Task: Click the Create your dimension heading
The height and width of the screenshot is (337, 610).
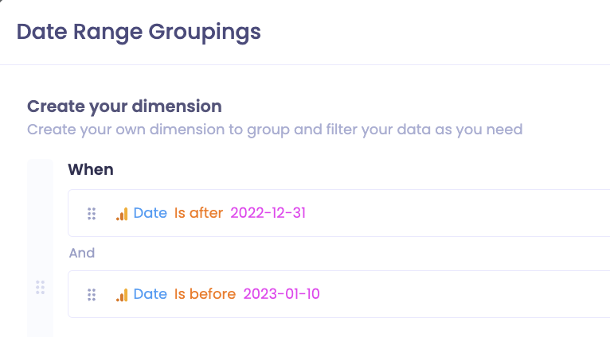Action: pos(124,107)
